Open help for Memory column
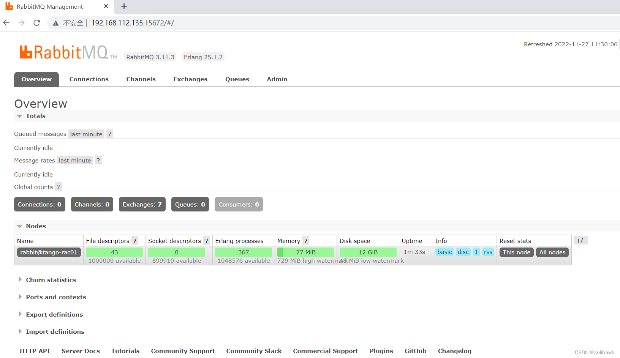620x358 pixels. click(306, 241)
